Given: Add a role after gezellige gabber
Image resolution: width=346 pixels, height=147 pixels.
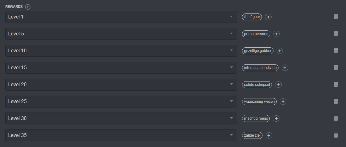Looking at the screenshot, I should 280,51.
